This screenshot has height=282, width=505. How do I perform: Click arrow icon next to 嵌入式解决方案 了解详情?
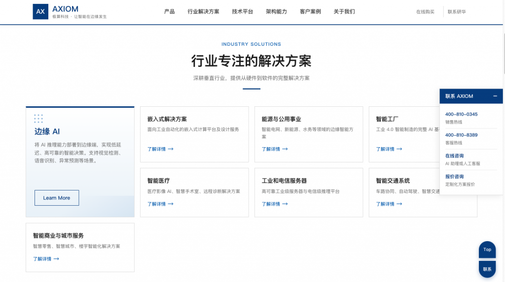pos(171,149)
